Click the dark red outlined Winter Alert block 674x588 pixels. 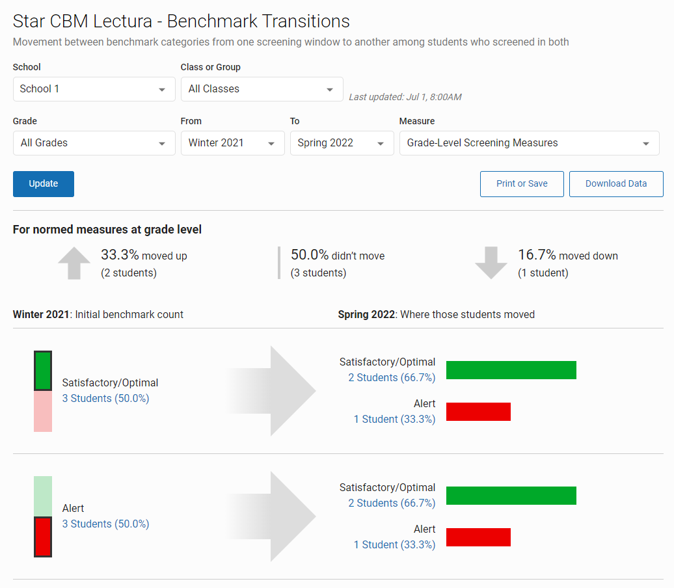tap(43, 537)
